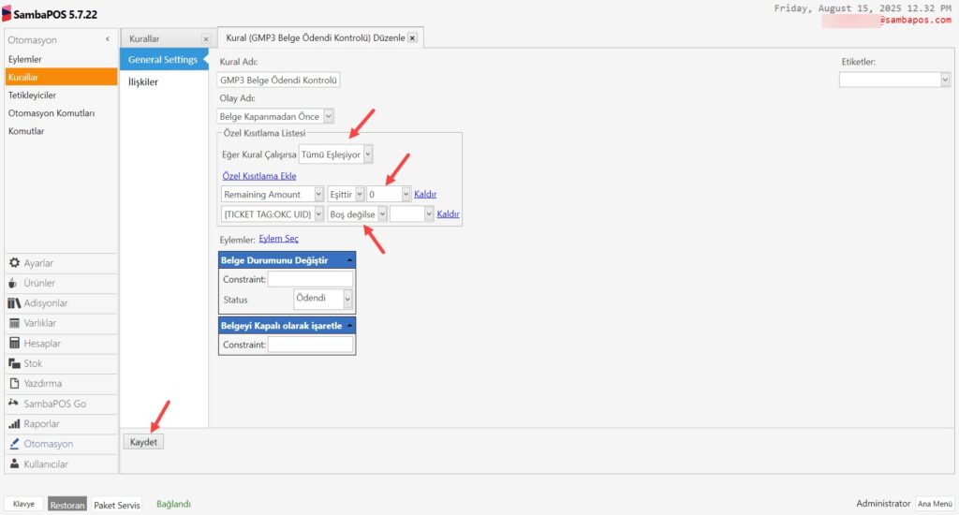Open the Remaining Amount dropdown
Screen dimensions: 959x515
(x=318, y=194)
